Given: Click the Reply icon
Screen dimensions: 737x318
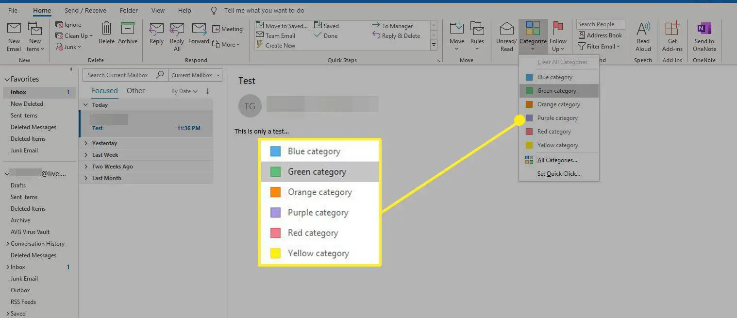Looking at the screenshot, I should [156, 34].
